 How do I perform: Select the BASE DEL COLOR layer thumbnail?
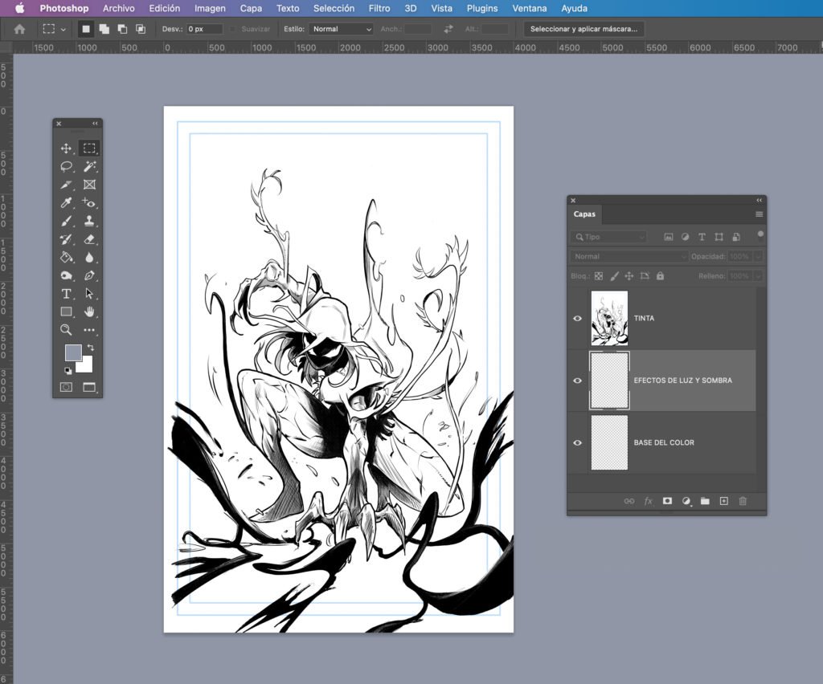pyautogui.click(x=609, y=442)
